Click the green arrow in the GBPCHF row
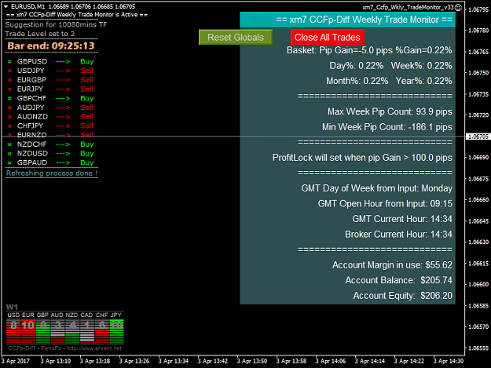The image size is (491, 368). point(63,99)
